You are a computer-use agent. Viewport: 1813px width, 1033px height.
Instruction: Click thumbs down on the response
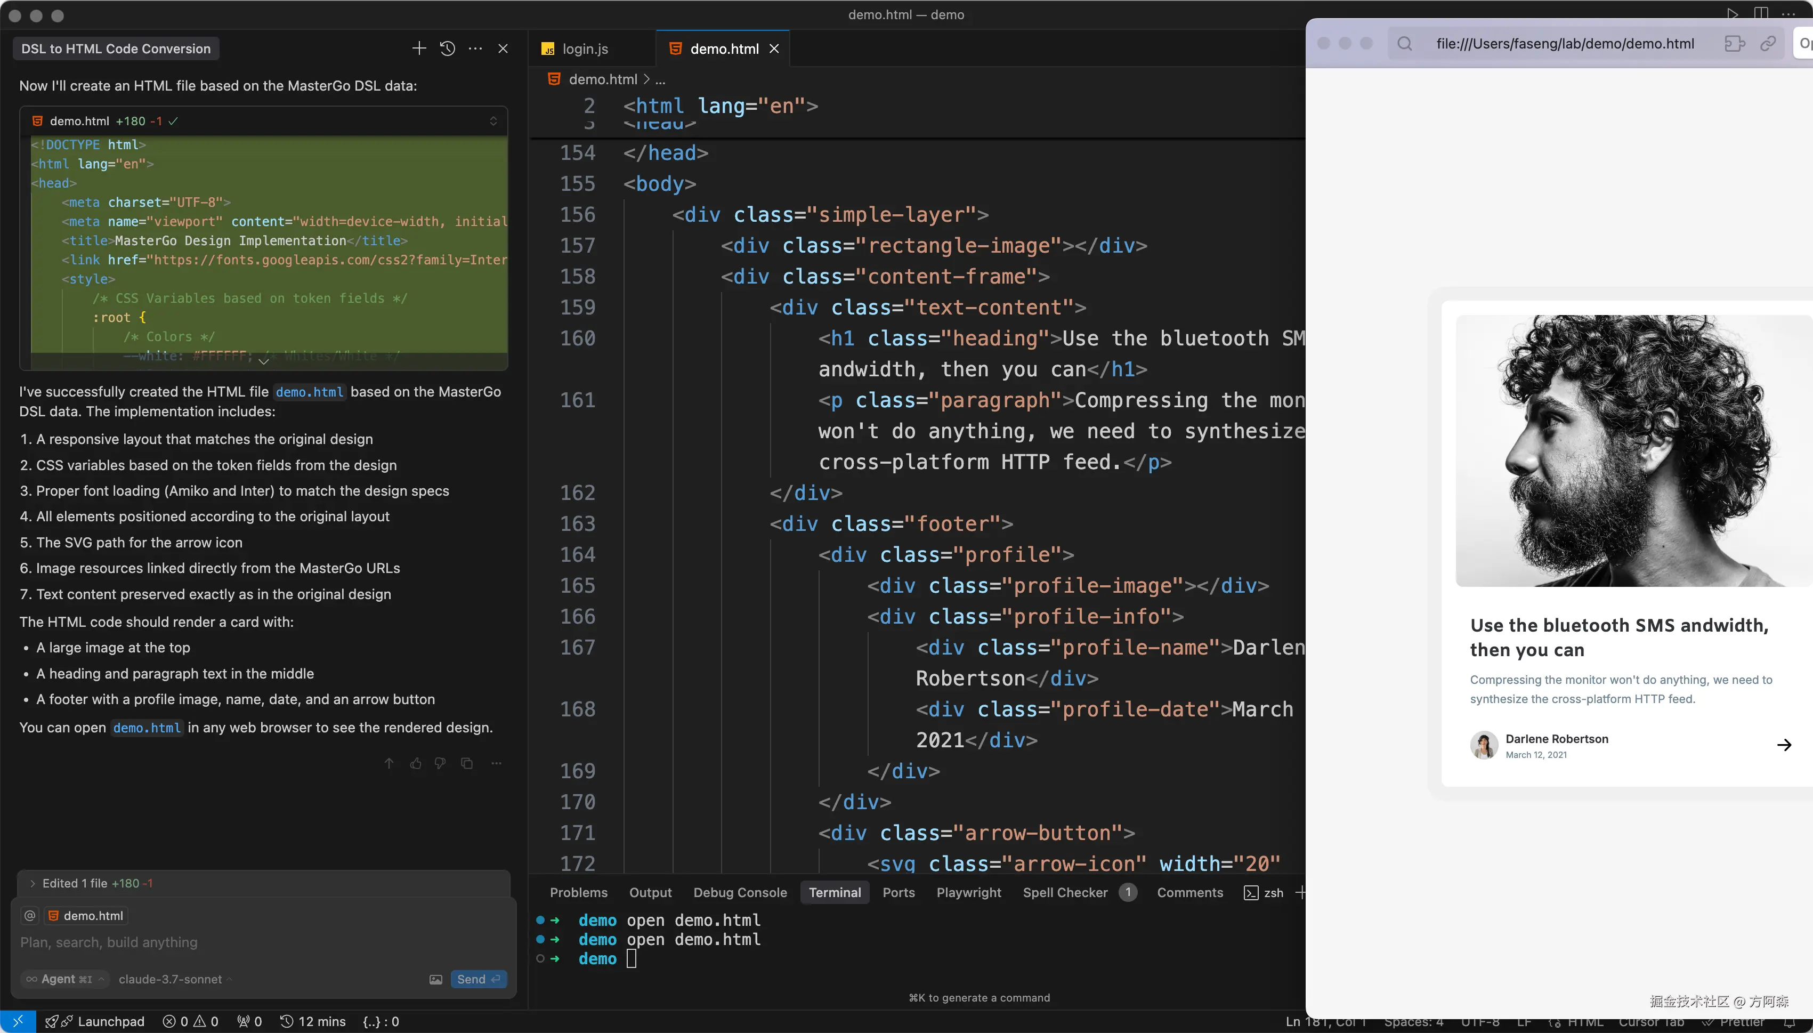click(x=441, y=763)
